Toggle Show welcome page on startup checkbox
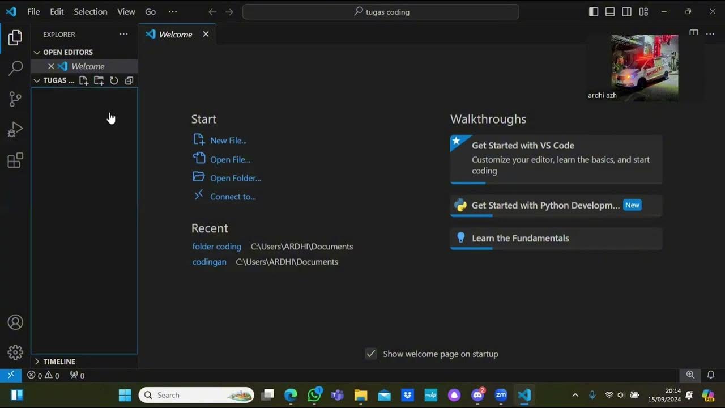Image resolution: width=725 pixels, height=408 pixels. pyautogui.click(x=371, y=354)
